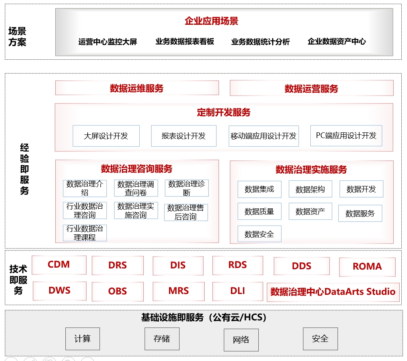
Task: Select the 数据治理实施咨询 box
Action: pyautogui.click(x=136, y=210)
